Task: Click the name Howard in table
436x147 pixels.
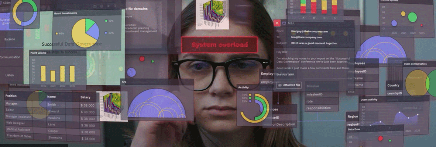Action: click(x=52, y=111)
